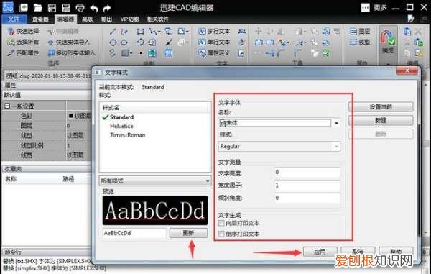Switch to the 编辑器 tab

[65, 19]
